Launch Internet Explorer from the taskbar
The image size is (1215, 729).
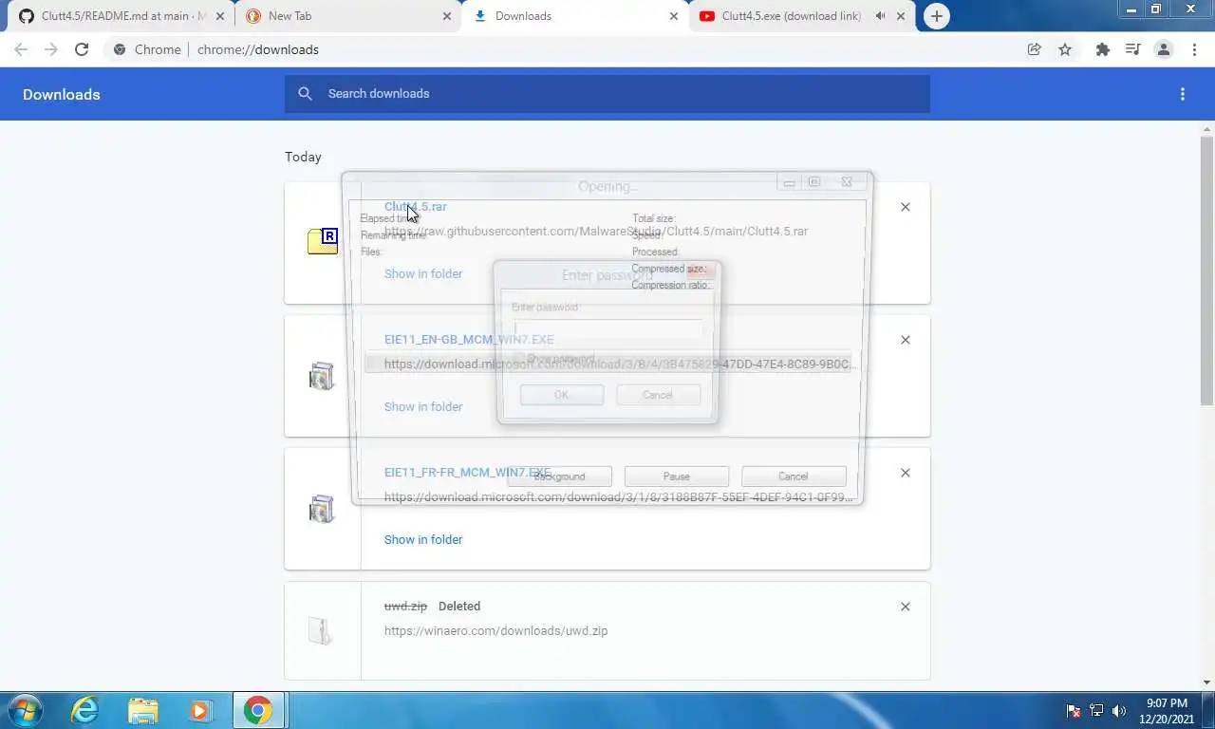click(85, 710)
